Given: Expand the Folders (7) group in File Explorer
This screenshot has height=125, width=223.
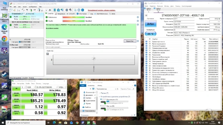Looking at the screenshot, I should (x=100, y=93).
